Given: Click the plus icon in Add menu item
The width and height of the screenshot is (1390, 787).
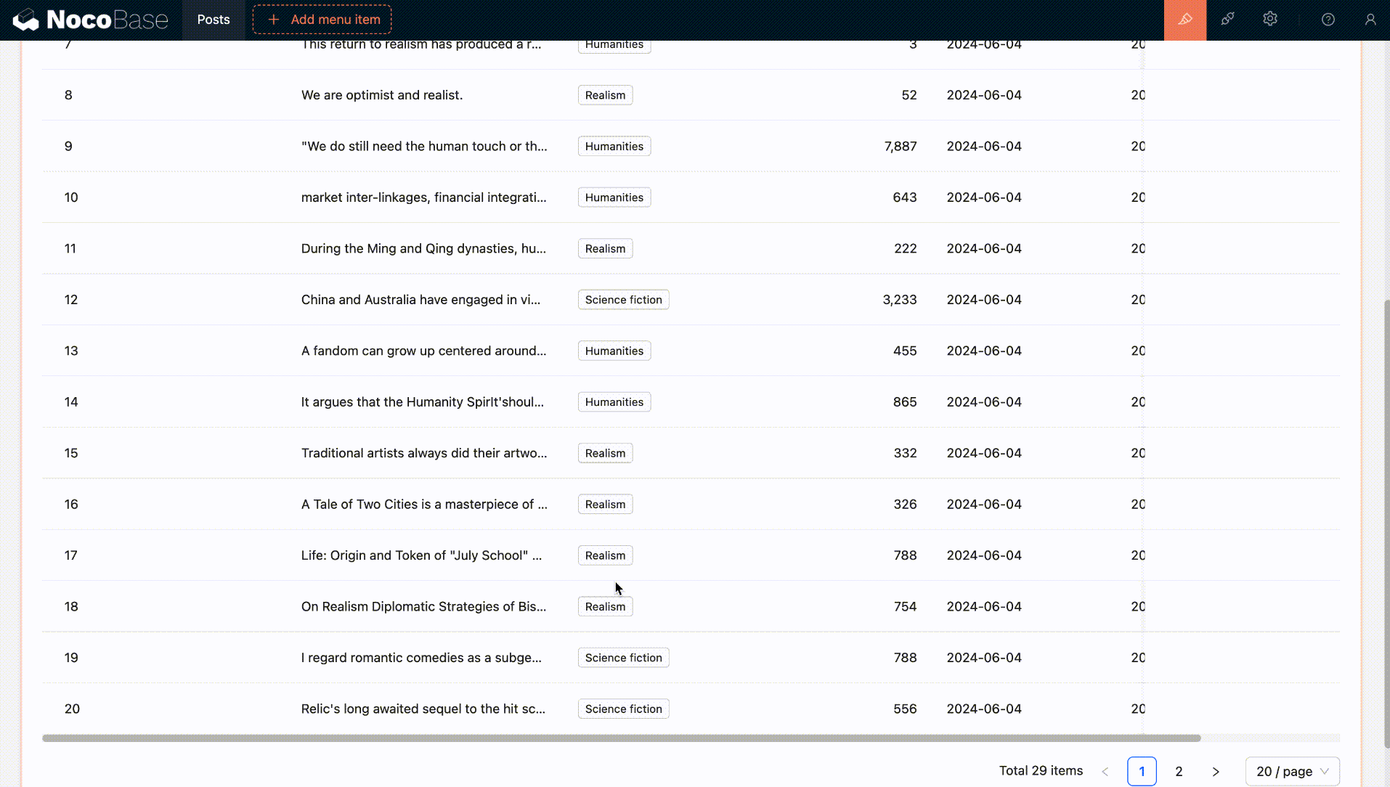Looking at the screenshot, I should click(274, 20).
